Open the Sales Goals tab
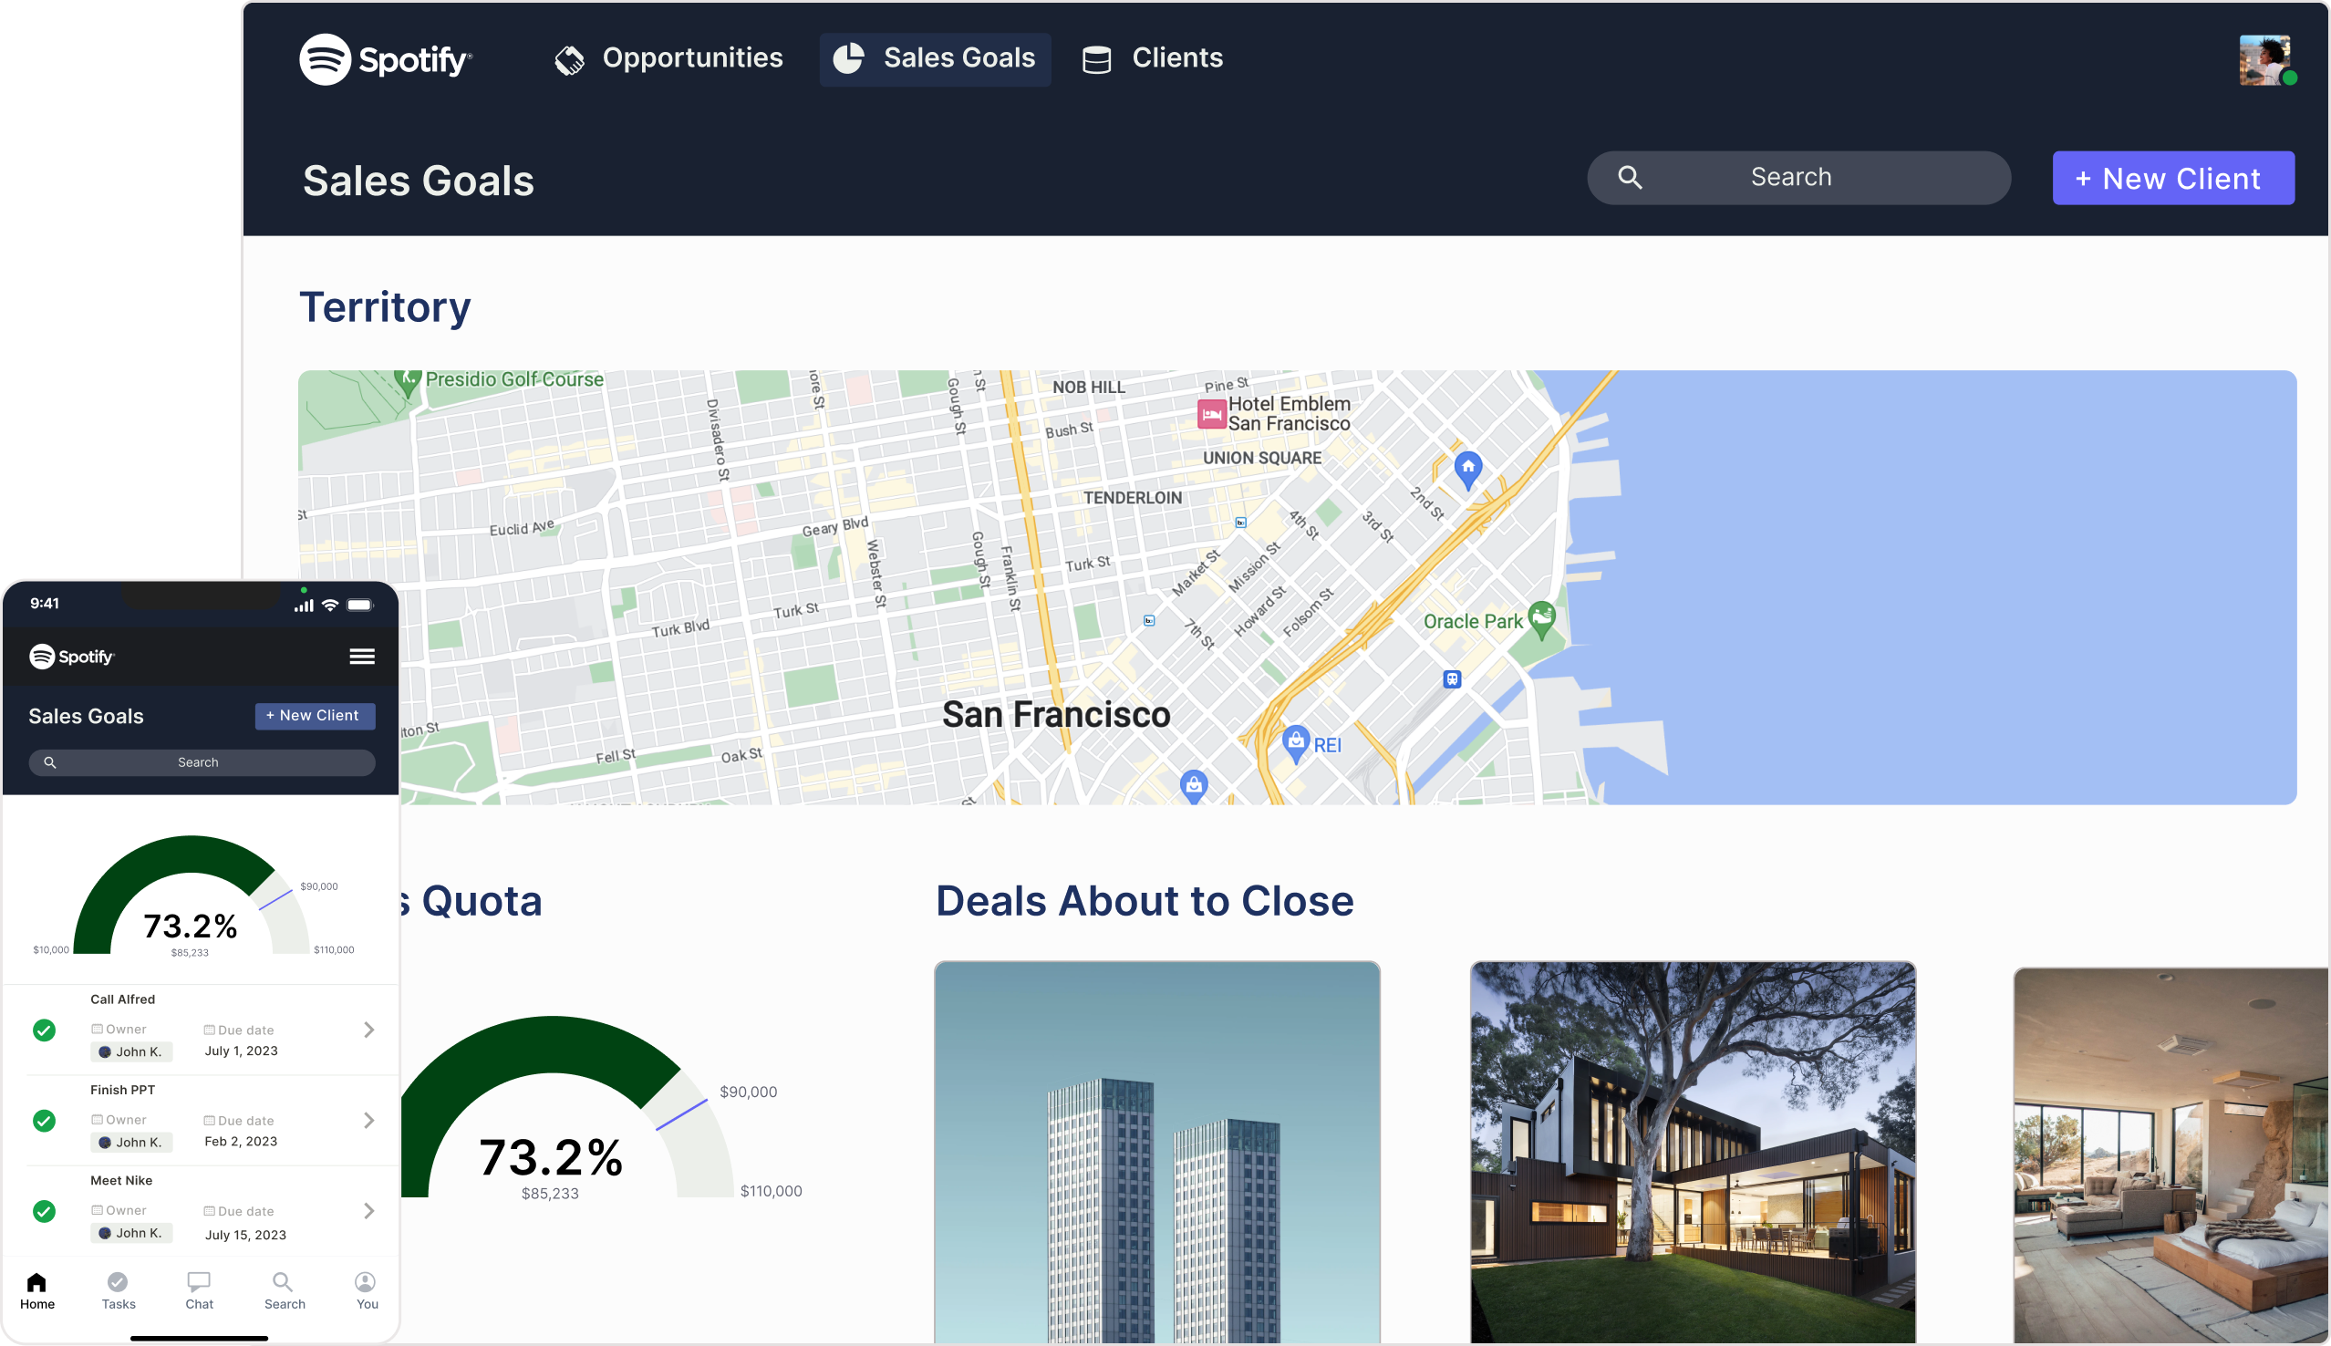The height and width of the screenshot is (1346, 2331). [x=936, y=59]
